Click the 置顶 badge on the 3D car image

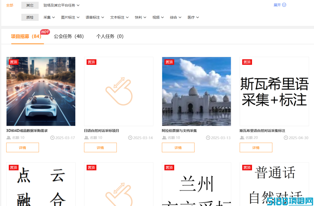14,62
